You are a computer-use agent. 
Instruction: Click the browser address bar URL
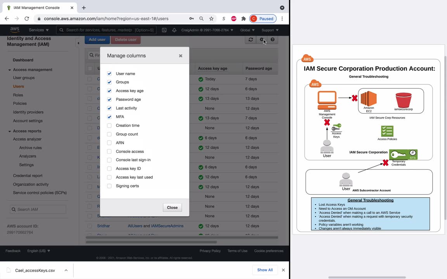pos(106,19)
